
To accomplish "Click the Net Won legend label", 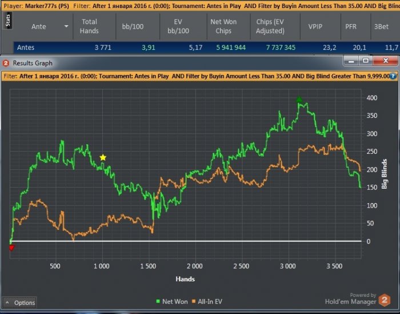I will coord(175,301).
